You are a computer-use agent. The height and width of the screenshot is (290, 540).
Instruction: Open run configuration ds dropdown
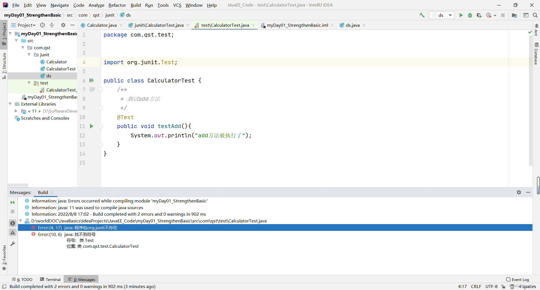(442, 15)
